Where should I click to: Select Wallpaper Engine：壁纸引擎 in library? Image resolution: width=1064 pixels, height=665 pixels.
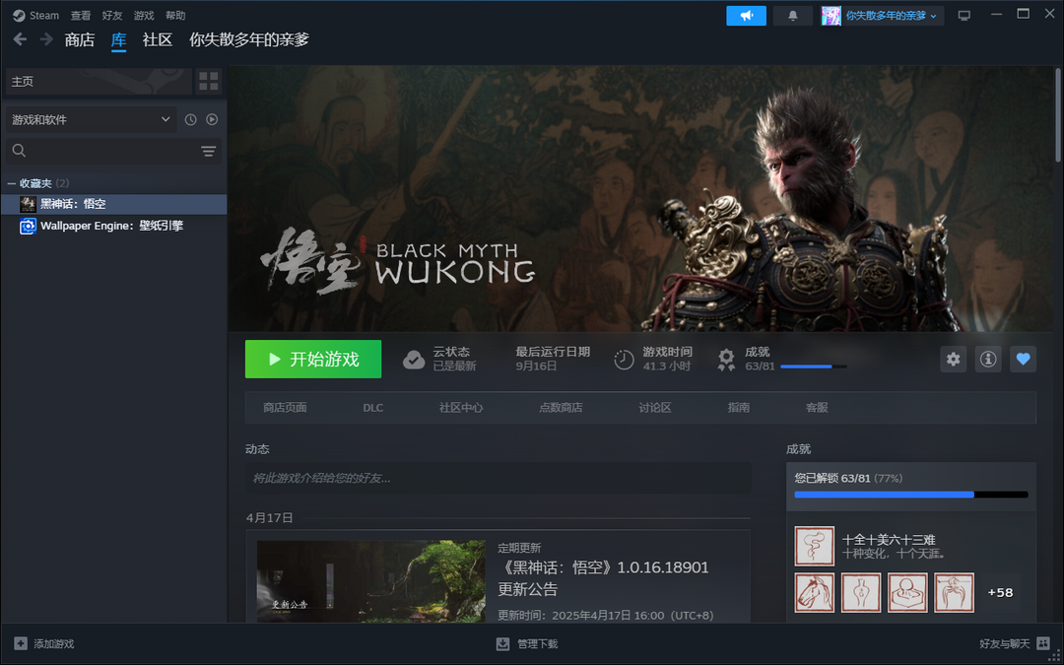[113, 226]
